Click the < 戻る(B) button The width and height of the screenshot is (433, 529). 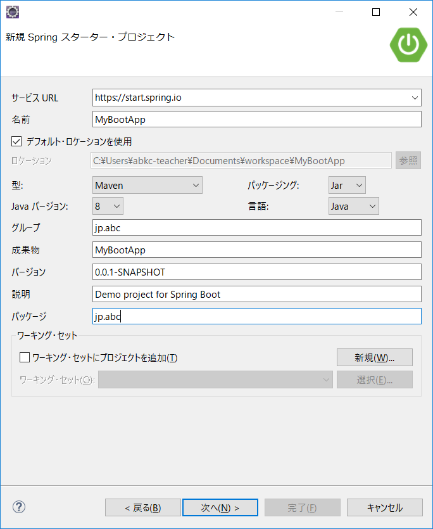(143, 507)
